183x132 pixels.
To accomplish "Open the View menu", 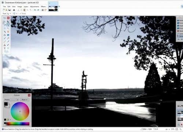I will point(14,7).
